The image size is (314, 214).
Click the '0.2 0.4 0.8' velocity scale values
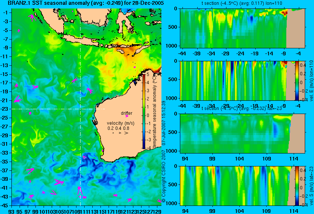click(x=118, y=128)
